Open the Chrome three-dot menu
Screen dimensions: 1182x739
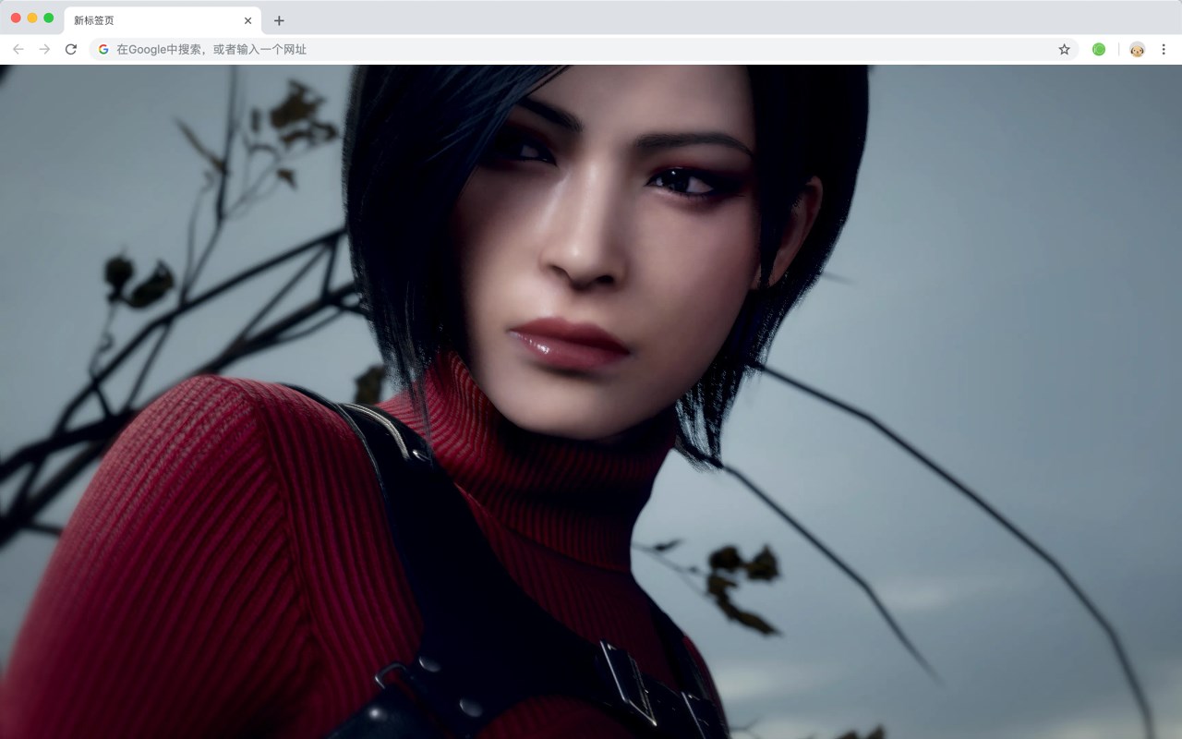[1164, 49]
